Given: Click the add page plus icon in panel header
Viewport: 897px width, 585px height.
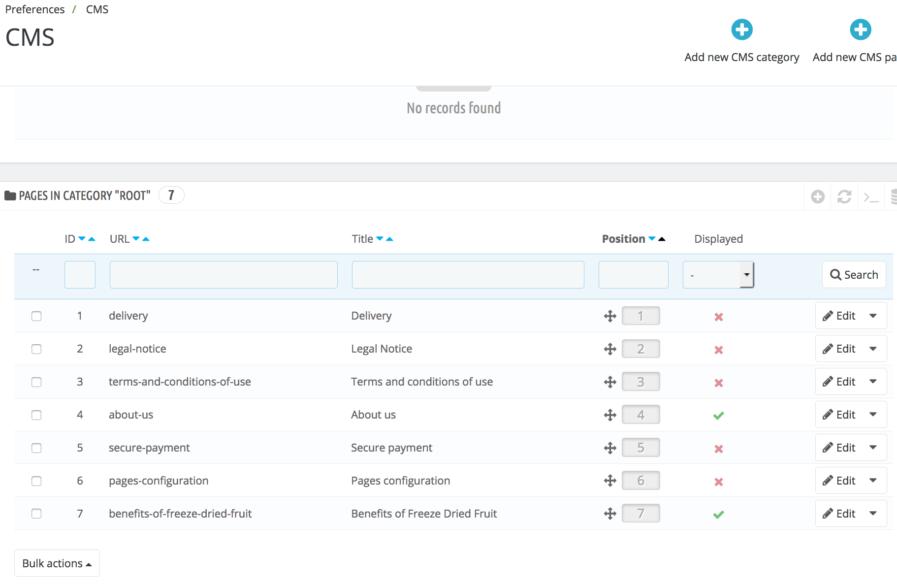Looking at the screenshot, I should click(x=818, y=197).
